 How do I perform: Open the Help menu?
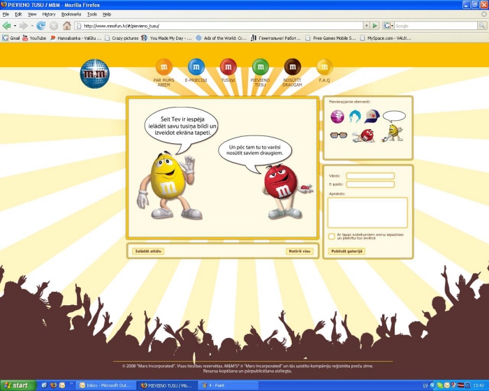click(x=107, y=15)
